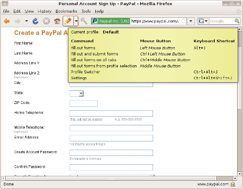The image size is (243, 189).
Task: Open the URL history dropdown arrow
Action: [191, 21]
